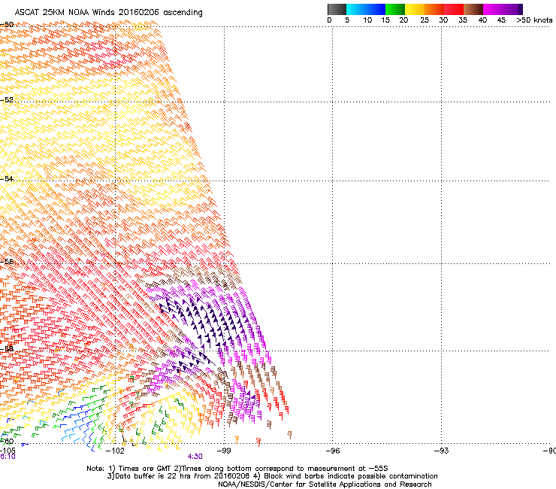
Task: Click the "45" legend scale label
Action: [501, 20]
